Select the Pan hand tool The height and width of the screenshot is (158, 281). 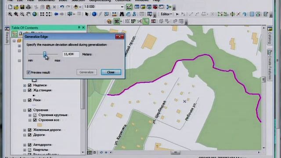(x=28, y=14)
